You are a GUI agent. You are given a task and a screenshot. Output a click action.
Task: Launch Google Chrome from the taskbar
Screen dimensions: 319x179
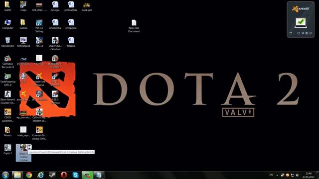click(29, 175)
